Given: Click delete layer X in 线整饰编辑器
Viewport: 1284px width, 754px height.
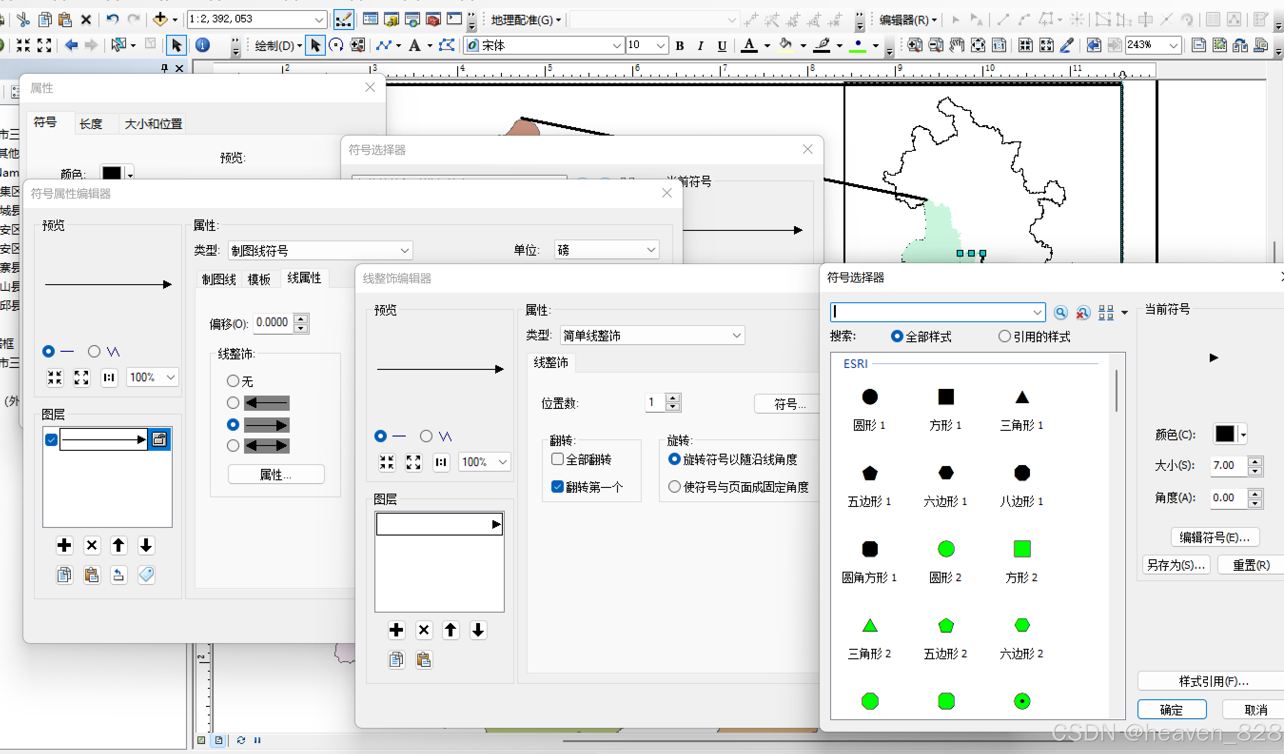Looking at the screenshot, I should (x=423, y=630).
